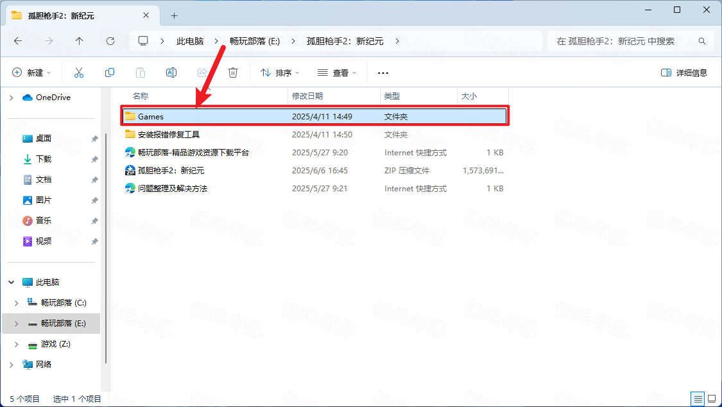This screenshot has width=722, height=407.
Task: Click the Paste clipboard icon
Action: pyautogui.click(x=141, y=73)
